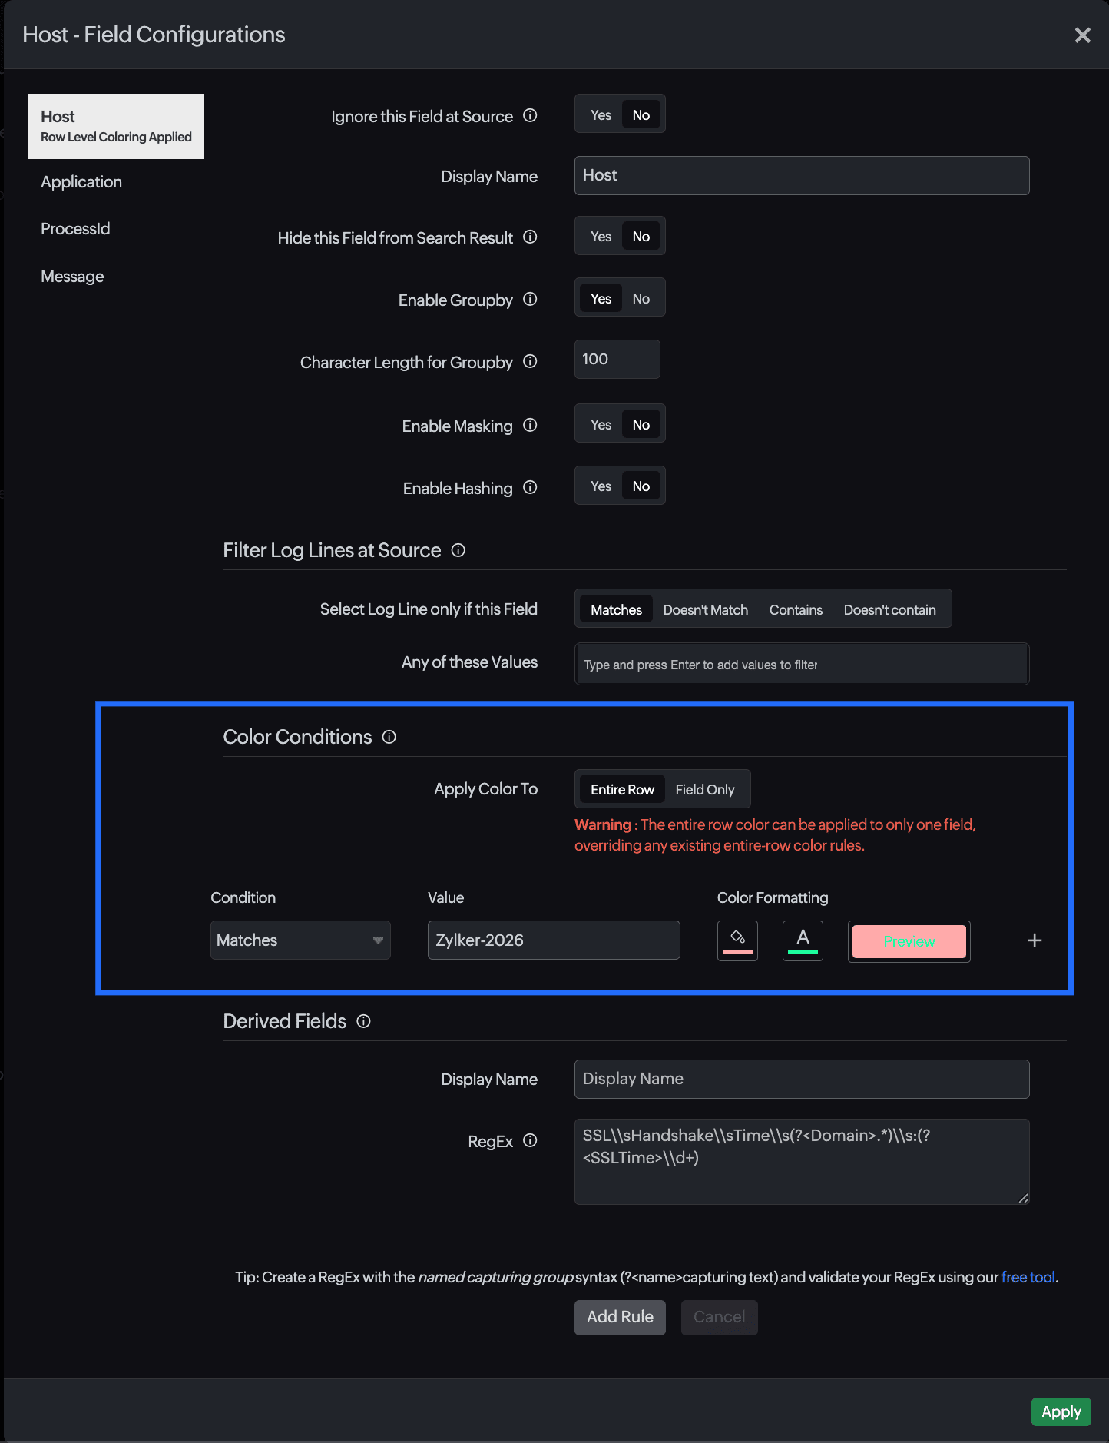Click the Zylker-2026 Value input field

click(553, 940)
